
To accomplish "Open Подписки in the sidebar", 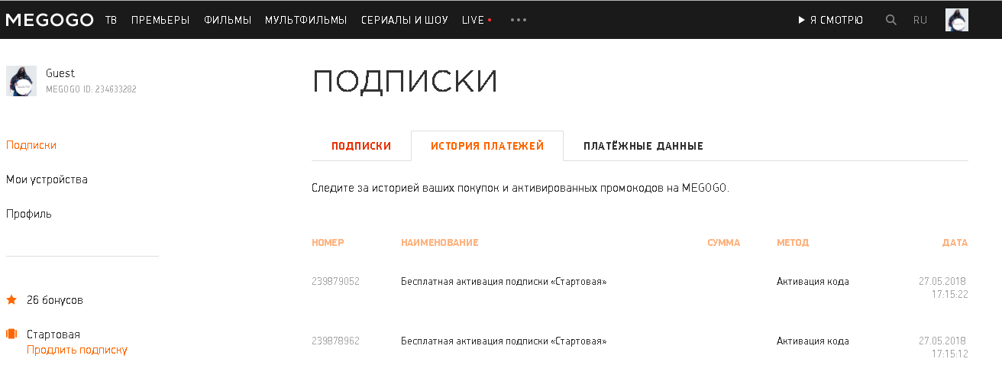I will pos(31,145).
